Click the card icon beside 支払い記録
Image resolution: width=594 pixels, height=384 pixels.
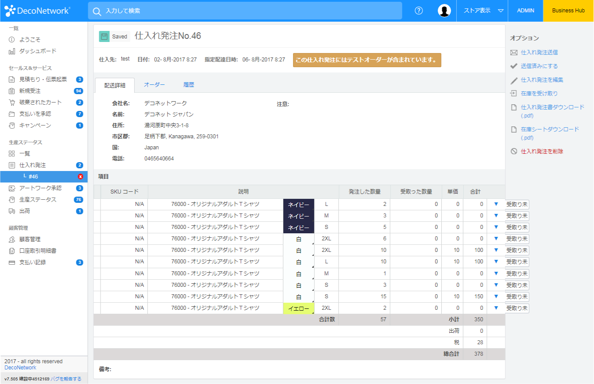pos(12,262)
